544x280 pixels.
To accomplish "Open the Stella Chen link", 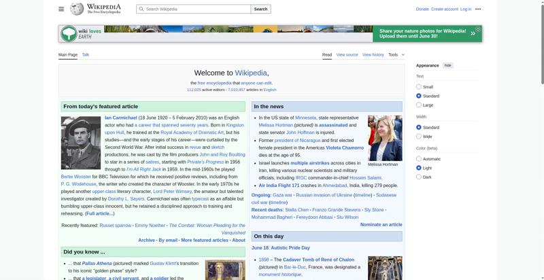I will pos(296,209).
